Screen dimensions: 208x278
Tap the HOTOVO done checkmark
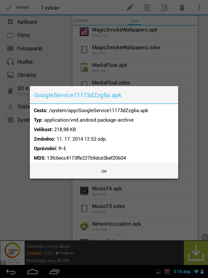coord(17,8)
